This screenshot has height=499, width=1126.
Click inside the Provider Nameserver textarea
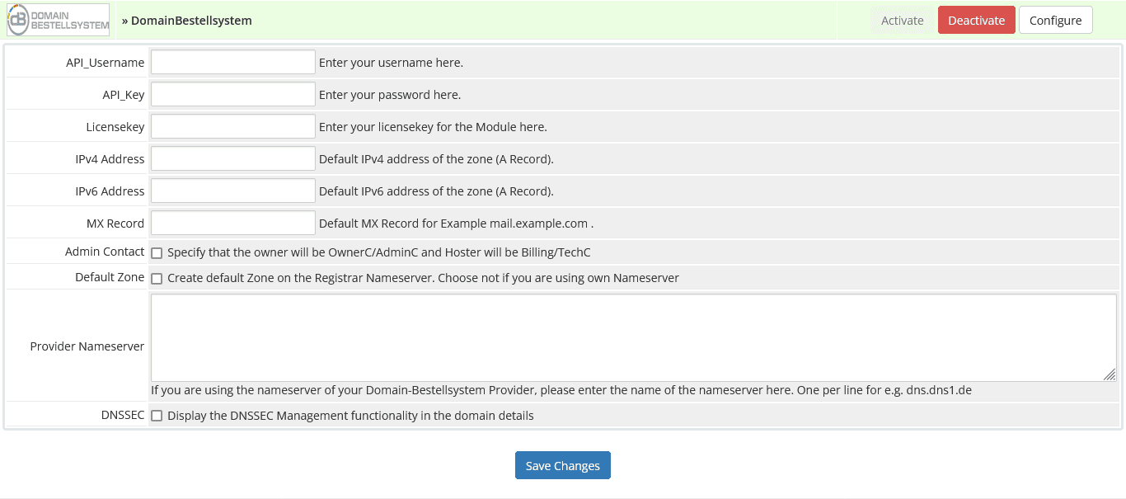pos(633,337)
